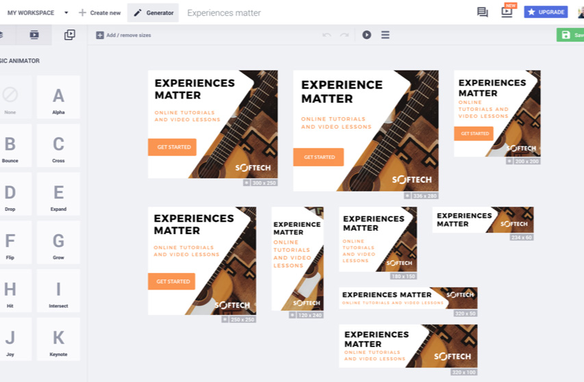584x382 pixels.
Task: Edit the Experiences matter title field
Action: pyautogui.click(x=224, y=13)
